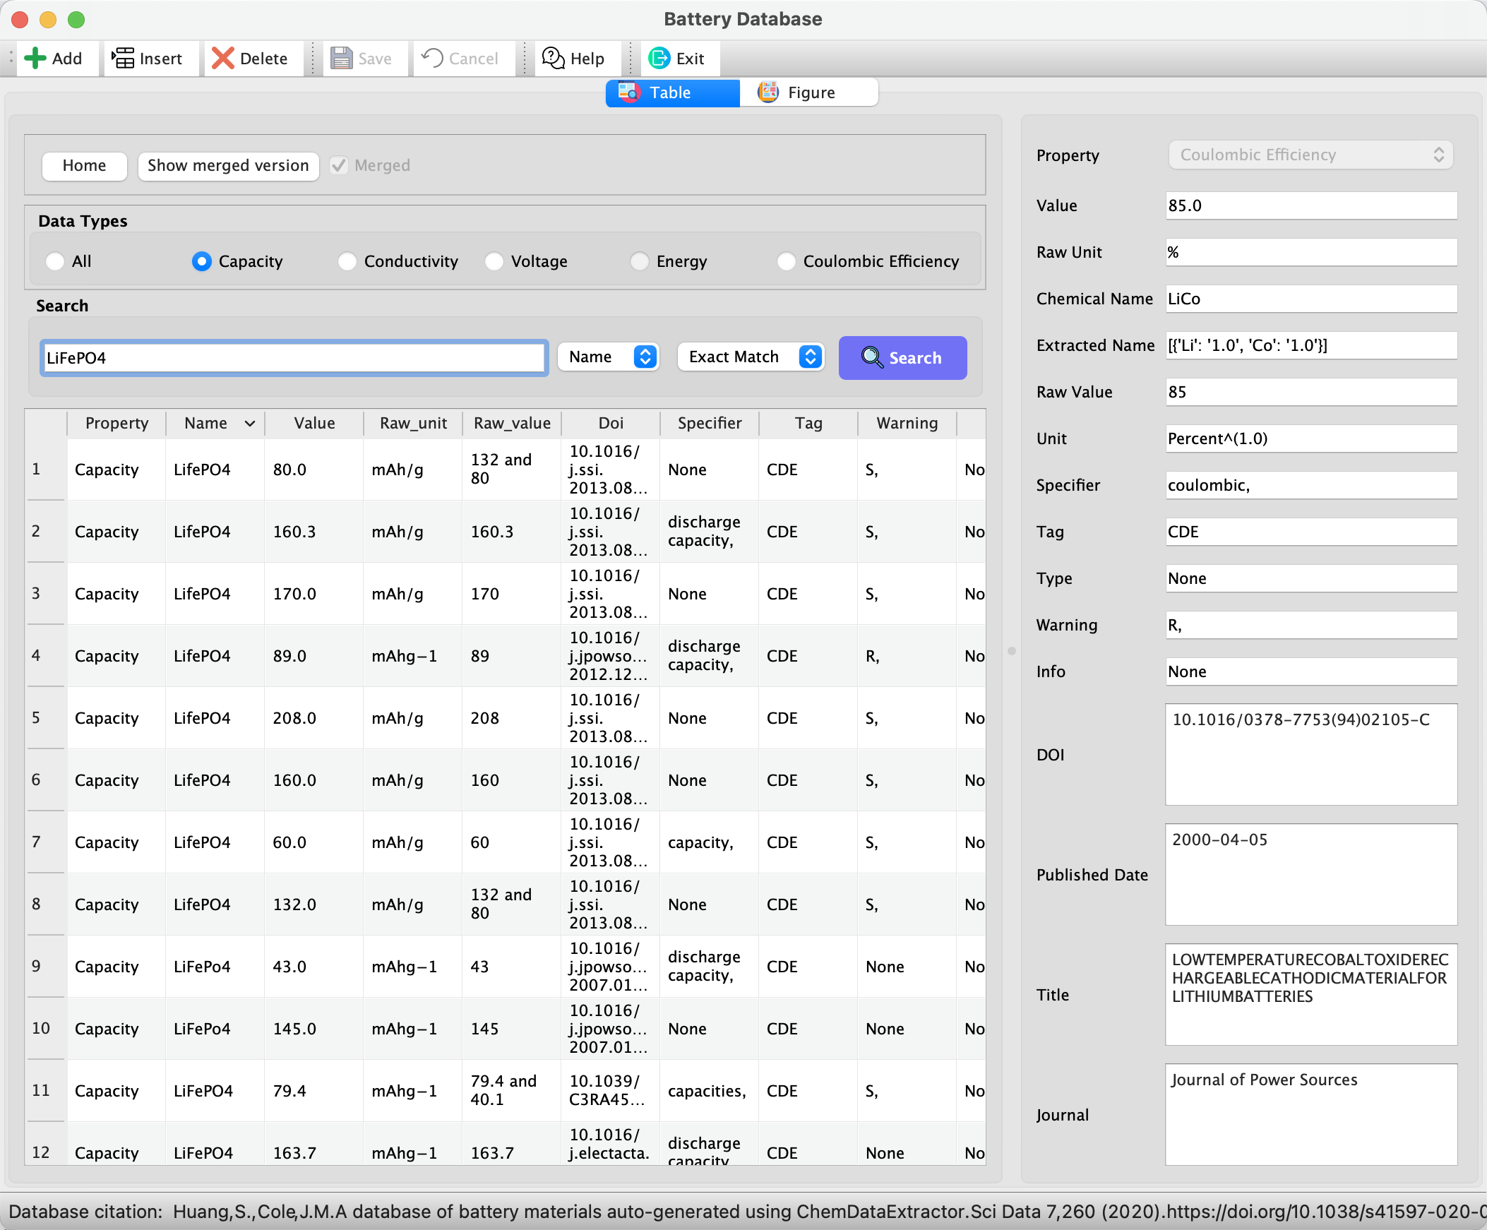This screenshot has height=1230, width=1487.
Task: Click the red X Delete icon
Action: coord(223,58)
